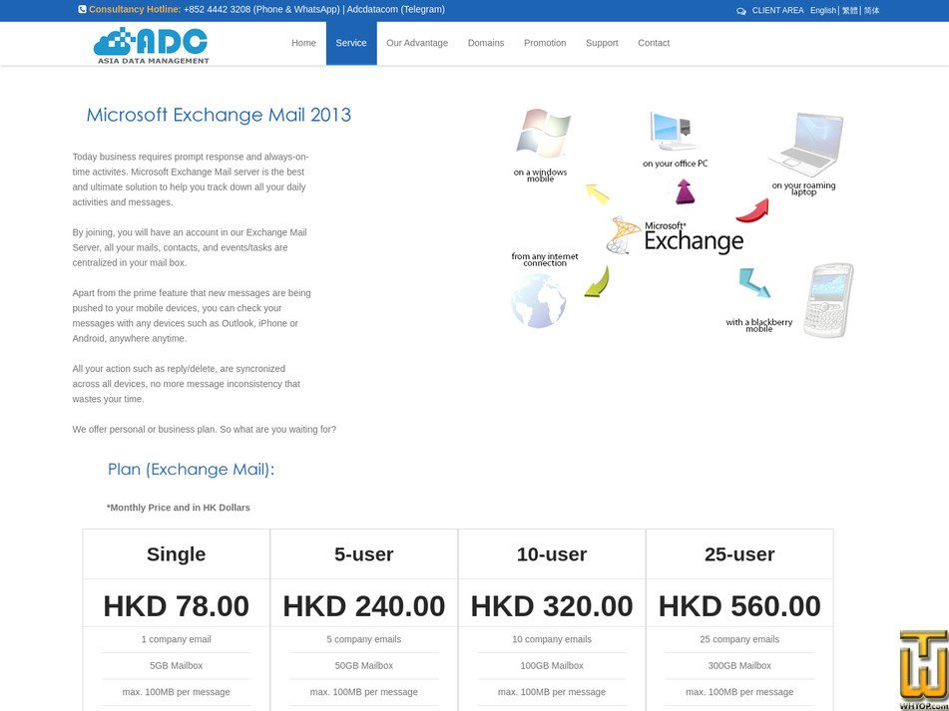This screenshot has height=711, width=949.
Task: Click the HKD 240.00 price
Action: coord(364,606)
